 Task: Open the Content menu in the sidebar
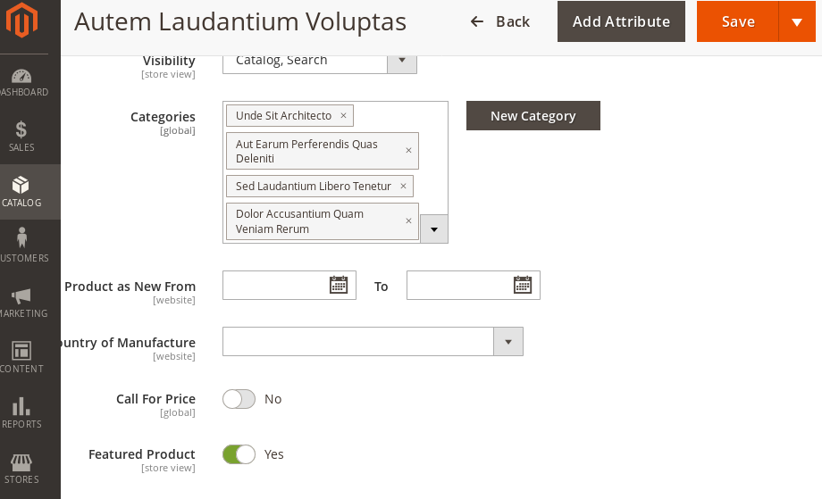(21, 357)
